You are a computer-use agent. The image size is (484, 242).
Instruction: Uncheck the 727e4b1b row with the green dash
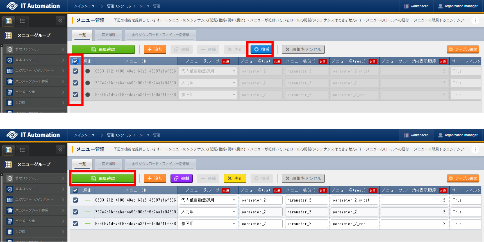[x=75, y=212]
